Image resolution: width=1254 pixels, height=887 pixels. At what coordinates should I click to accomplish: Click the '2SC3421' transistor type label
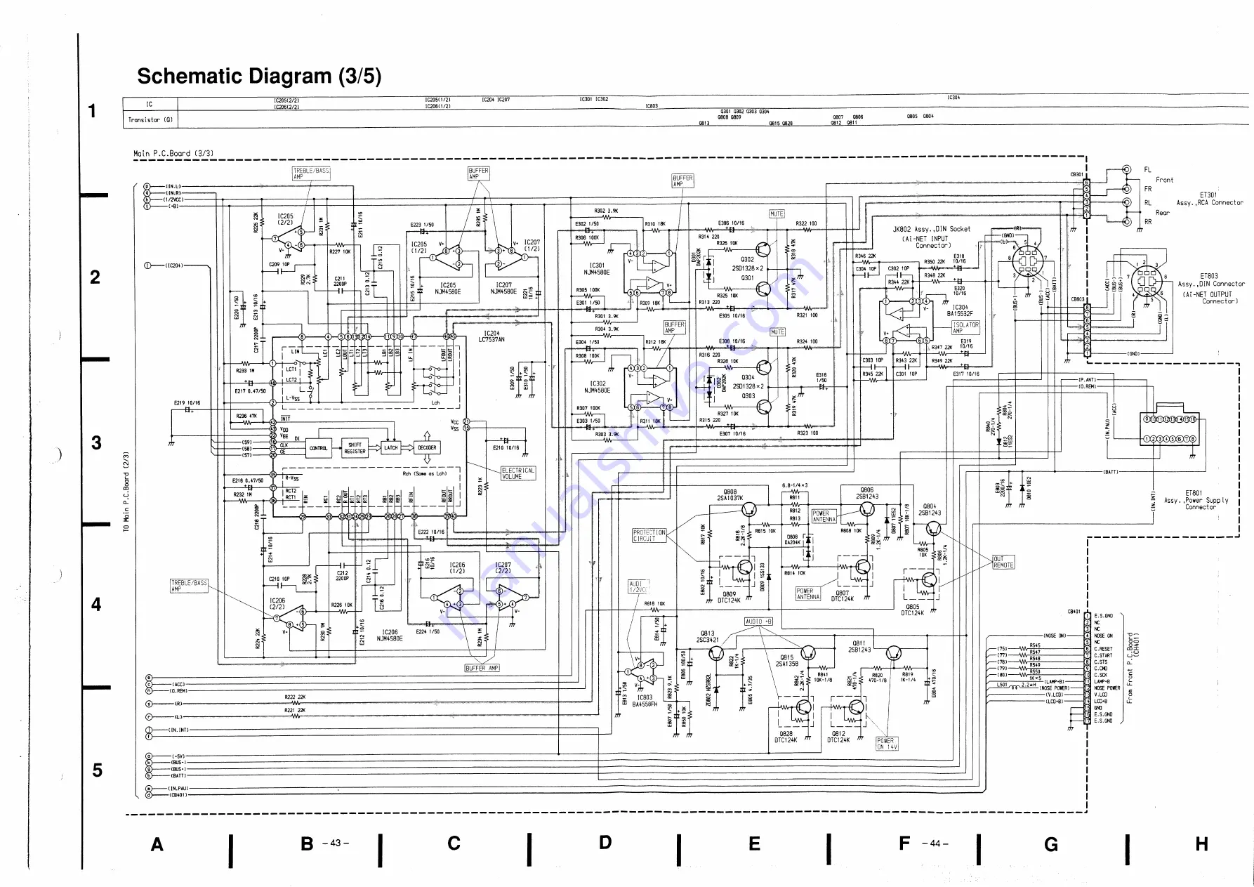click(x=707, y=640)
